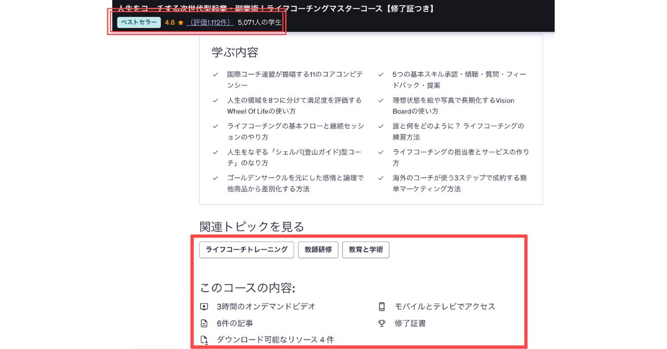Click the ライフコーチトレーニング topic button
This screenshot has width=667, height=349.
(247, 250)
